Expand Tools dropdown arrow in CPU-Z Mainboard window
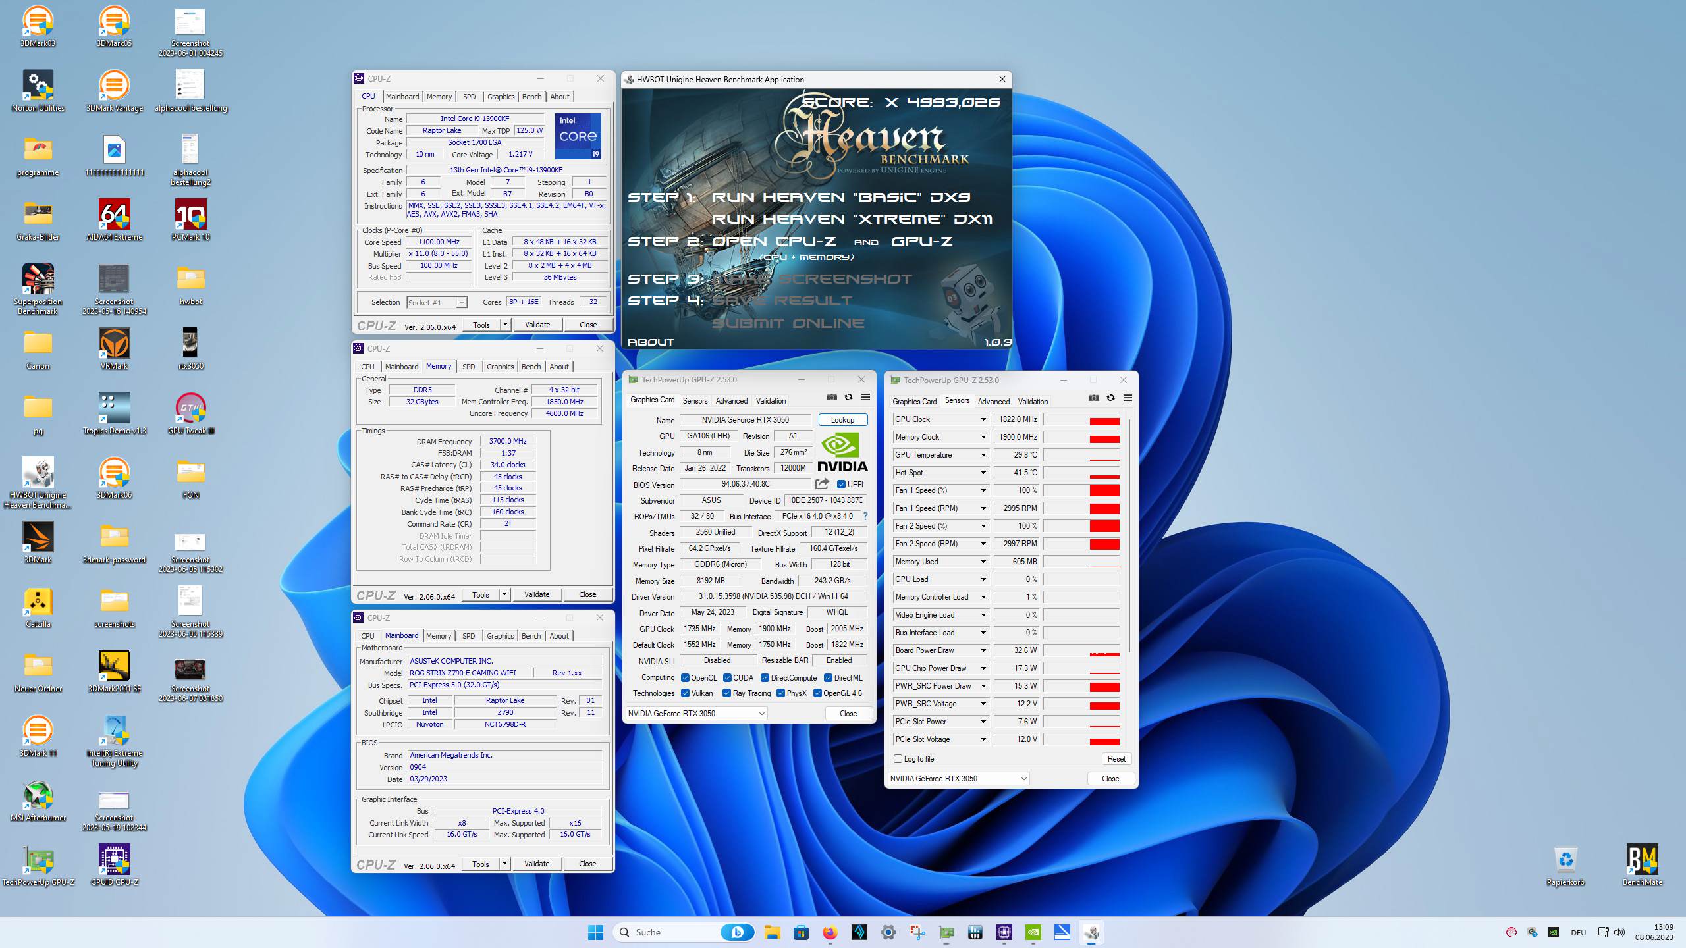The image size is (1686, 948). coord(504,864)
